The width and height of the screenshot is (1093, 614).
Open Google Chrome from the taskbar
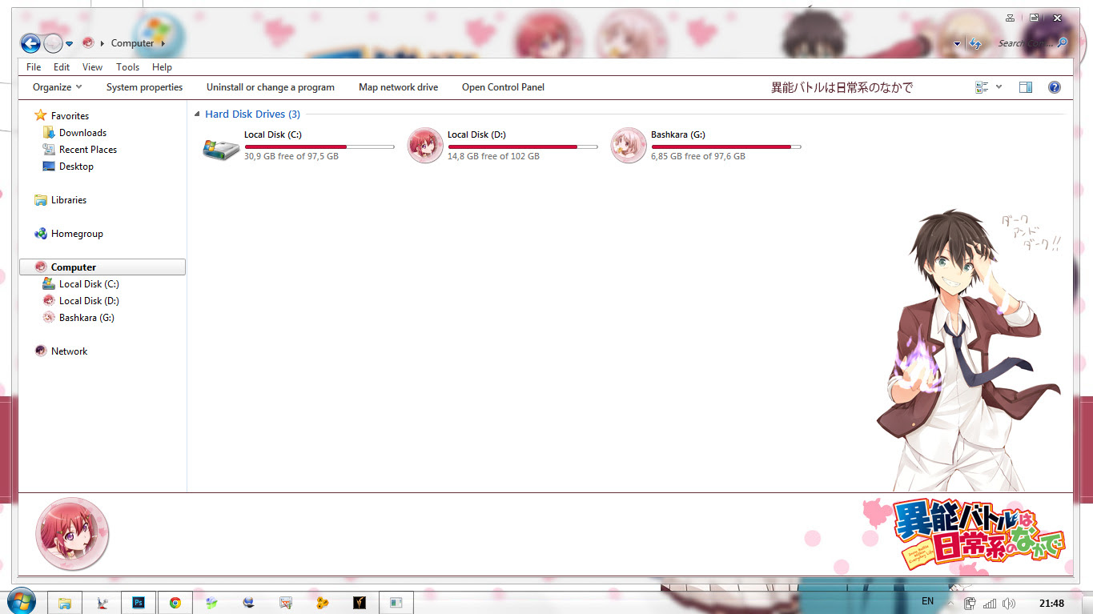click(x=175, y=603)
